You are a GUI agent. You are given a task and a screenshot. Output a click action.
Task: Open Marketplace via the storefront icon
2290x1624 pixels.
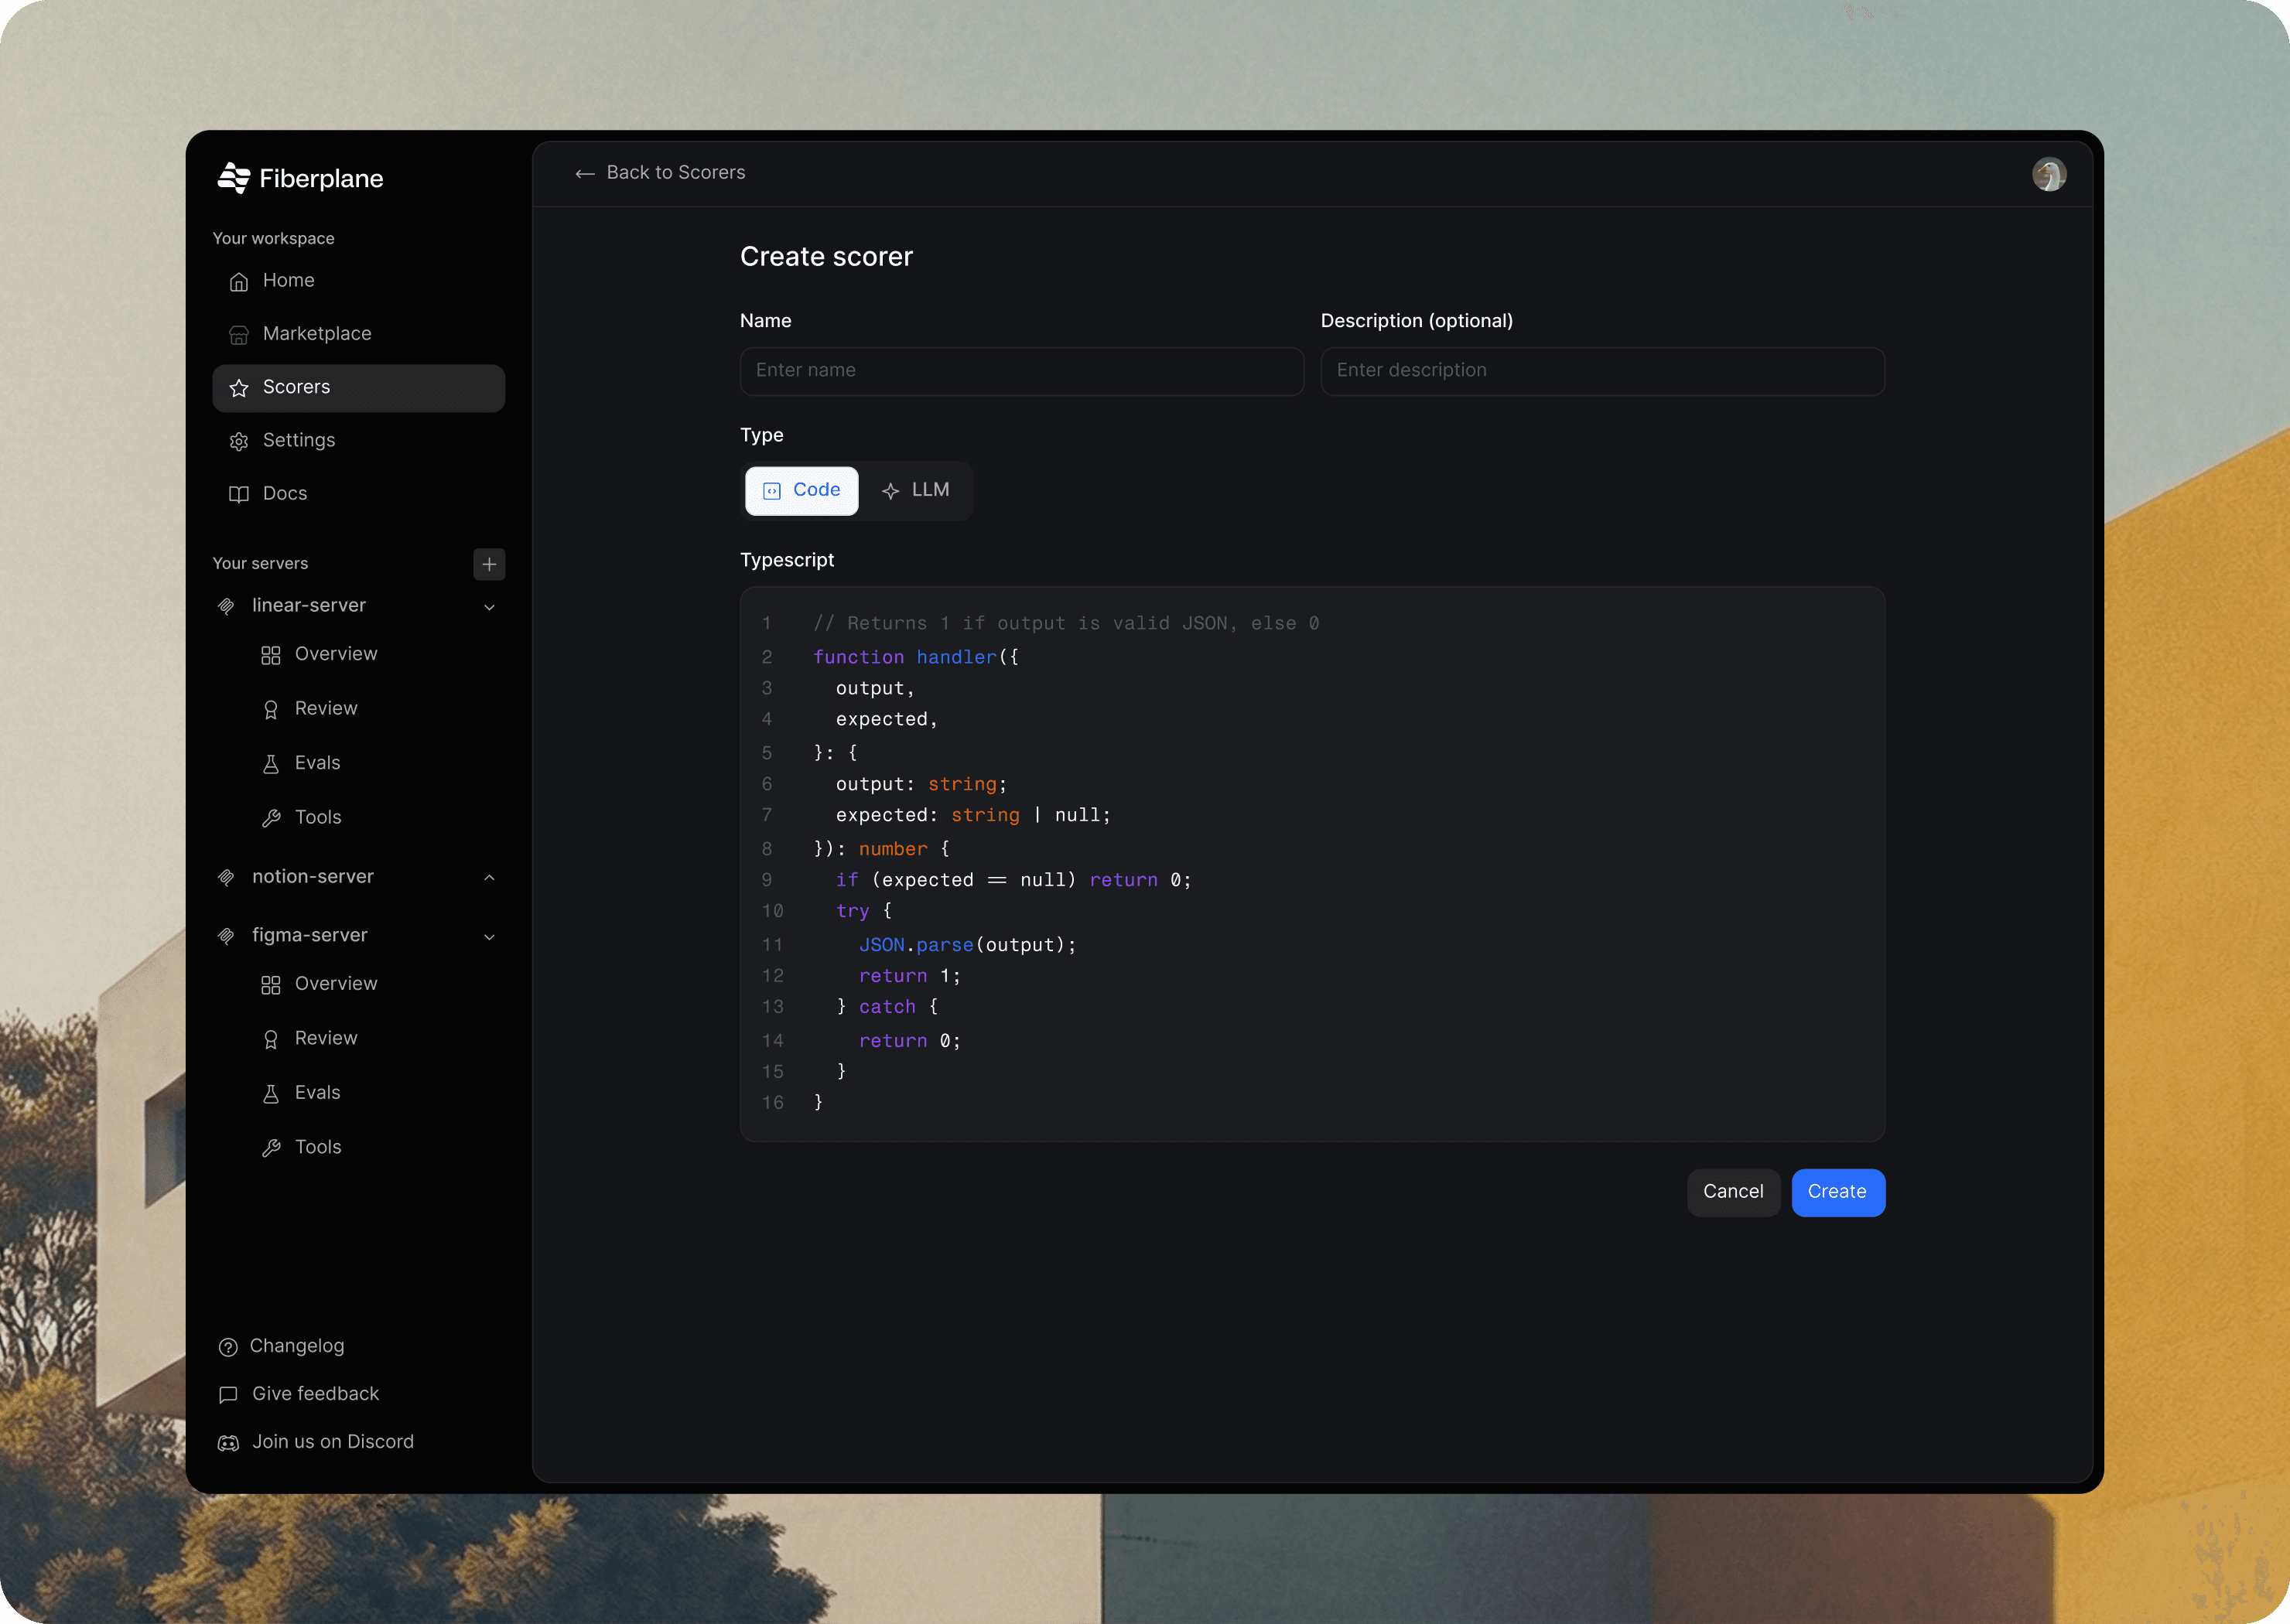[238, 335]
